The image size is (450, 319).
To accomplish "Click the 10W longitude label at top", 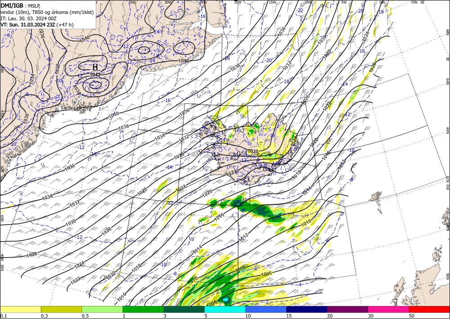I will [x=308, y=2].
